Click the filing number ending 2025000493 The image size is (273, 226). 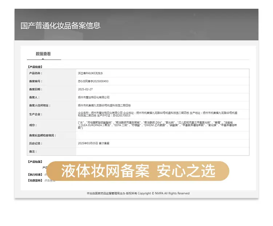[93, 81]
